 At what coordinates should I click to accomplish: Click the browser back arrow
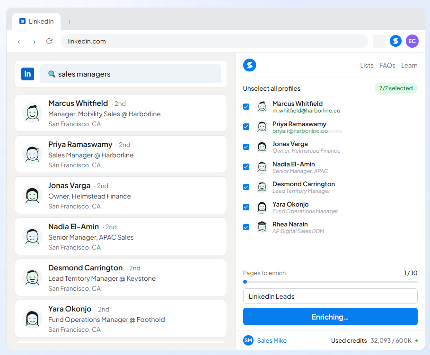(19, 42)
